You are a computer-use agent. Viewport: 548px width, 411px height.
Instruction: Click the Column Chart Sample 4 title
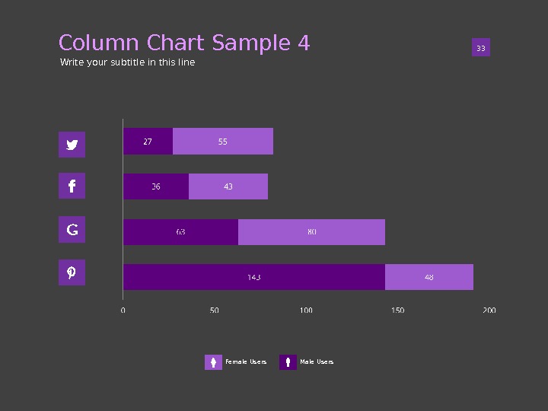click(184, 43)
